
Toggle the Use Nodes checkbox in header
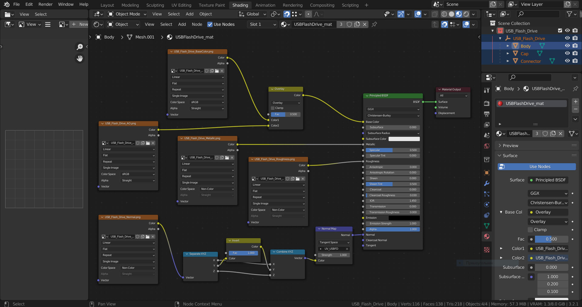pyautogui.click(x=210, y=24)
